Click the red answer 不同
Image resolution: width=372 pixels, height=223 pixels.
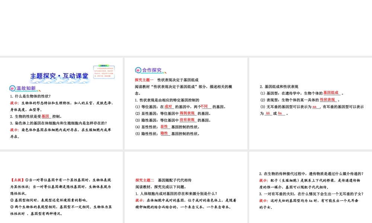pyautogui.click(x=204, y=106)
